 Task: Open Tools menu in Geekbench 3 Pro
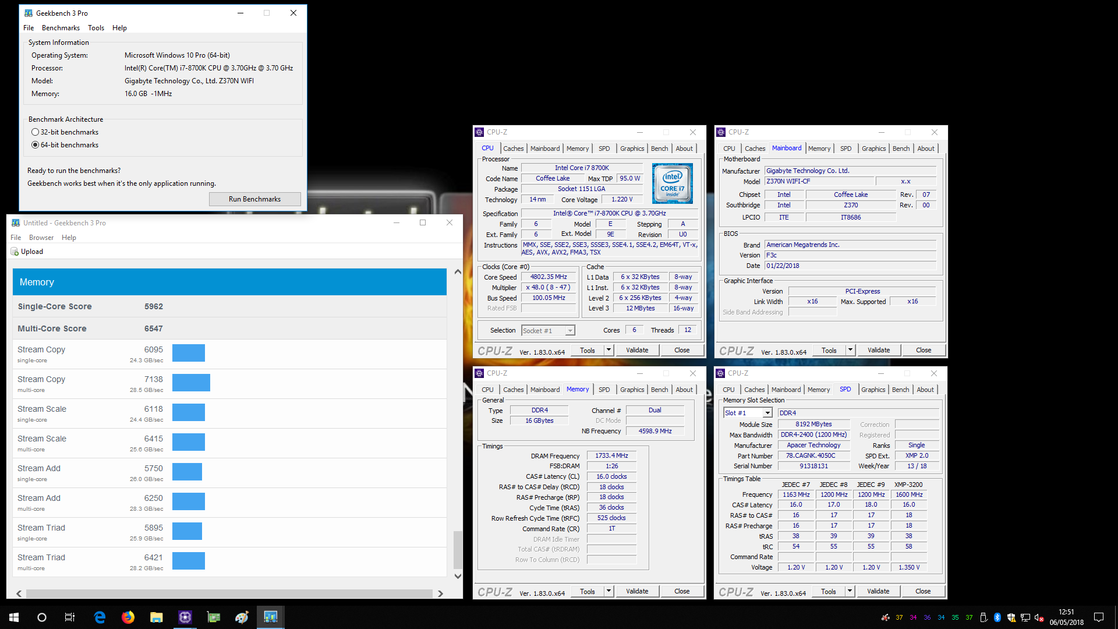(x=96, y=28)
